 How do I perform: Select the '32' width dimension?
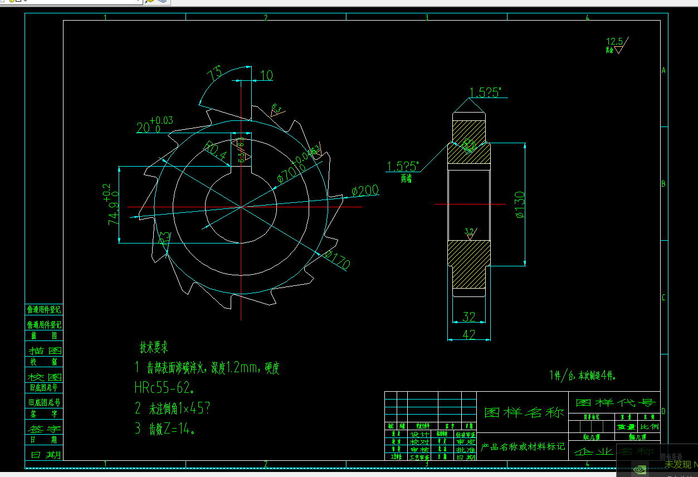pos(469,317)
